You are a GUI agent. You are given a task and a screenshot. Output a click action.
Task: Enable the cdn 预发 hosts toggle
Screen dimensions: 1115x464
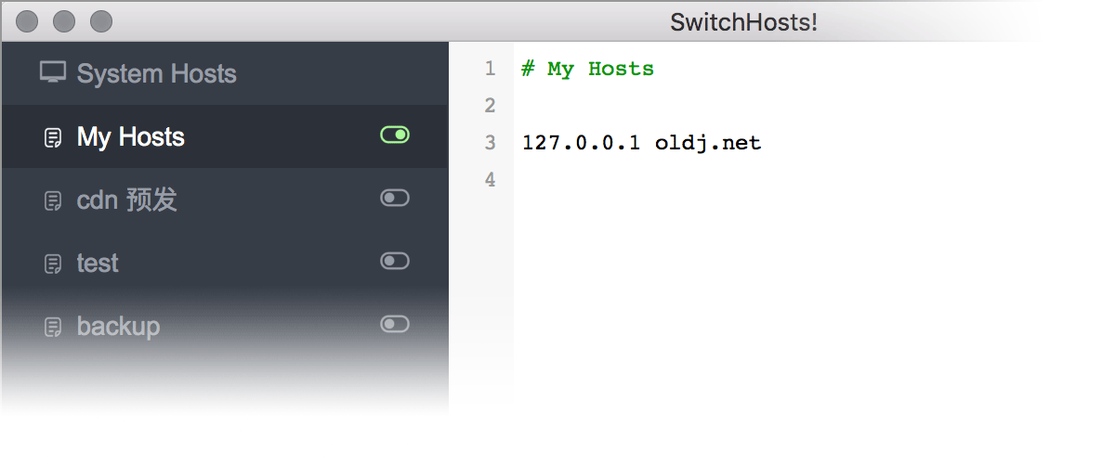tap(394, 198)
